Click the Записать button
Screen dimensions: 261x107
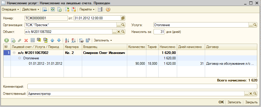[x=234, y=102]
